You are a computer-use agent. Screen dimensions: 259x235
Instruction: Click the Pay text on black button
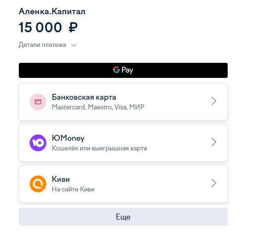pos(127,70)
